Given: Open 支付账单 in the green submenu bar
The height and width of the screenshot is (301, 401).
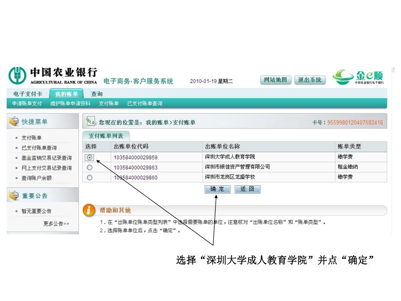Looking at the screenshot, I should pyautogui.click(x=109, y=103).
